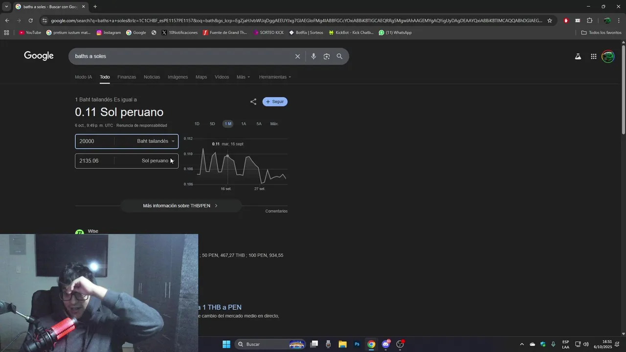This screenshot has width=626, height=352.
Task: Open the Google apps grid
Action: tap(593, 56)
